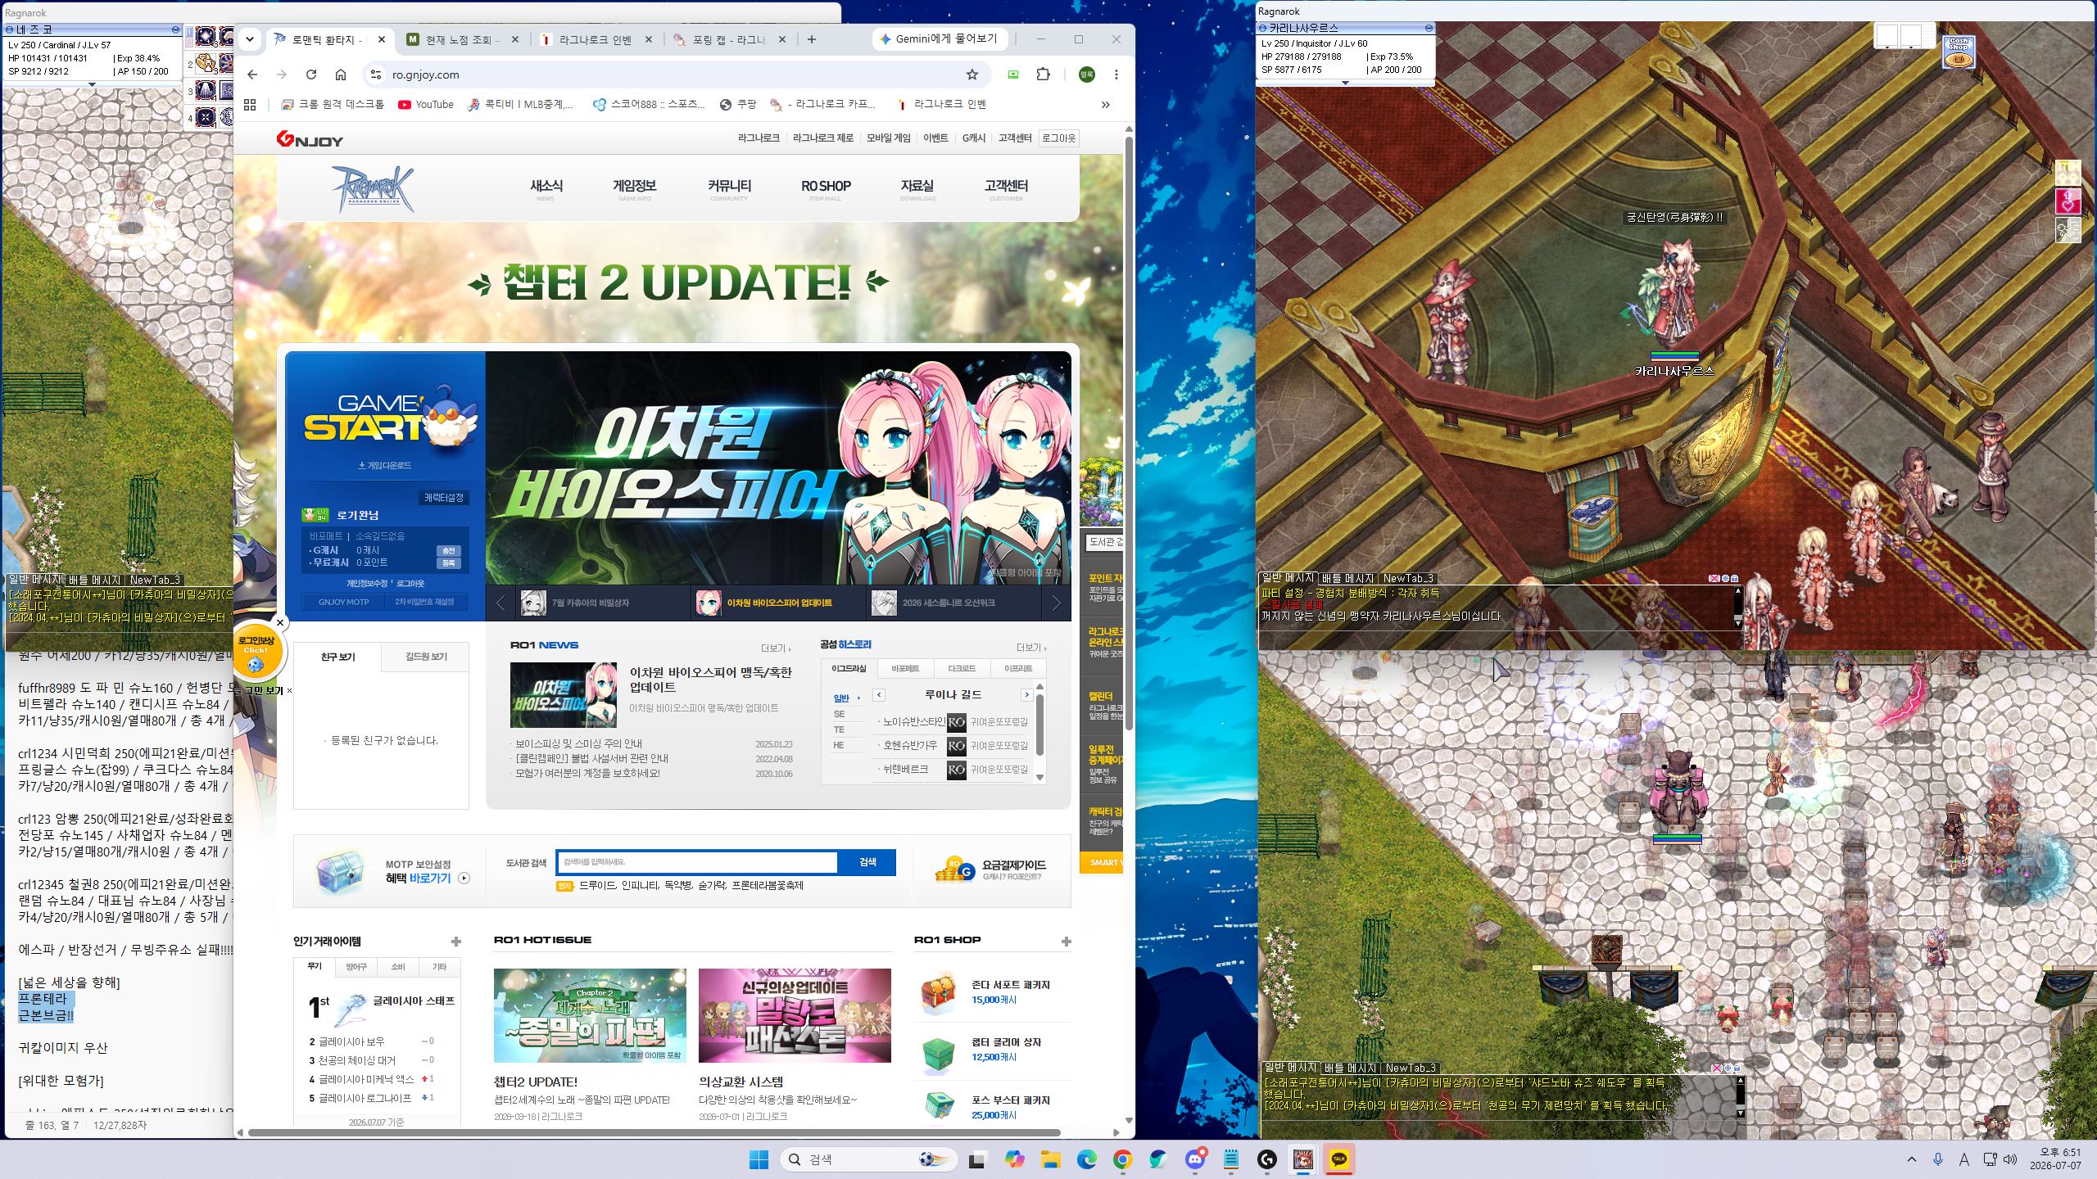The height and width of the screenshot is (1179, 2097).
Task: Open KakaoTalk from the taskbar
Action: (1338, 1159)
